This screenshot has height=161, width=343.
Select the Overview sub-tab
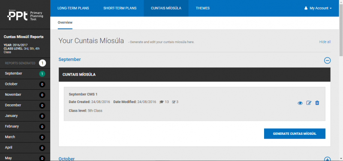pyautogui.click(x=65, y=23)
